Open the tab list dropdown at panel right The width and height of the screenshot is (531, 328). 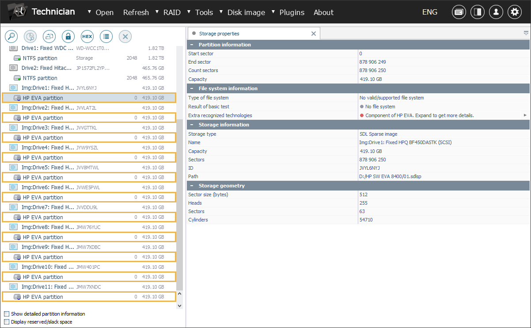(526, 33)
